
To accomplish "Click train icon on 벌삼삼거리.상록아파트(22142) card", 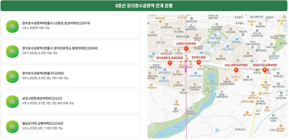I will pyautogui.click(x=12, y=127).
